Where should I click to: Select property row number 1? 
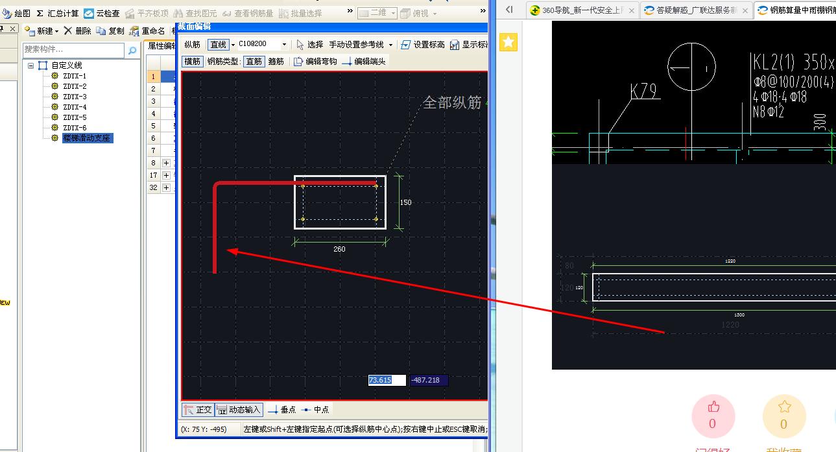click(153, 77)
